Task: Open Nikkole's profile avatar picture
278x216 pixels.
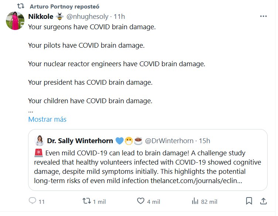Action: click(x=15, y=21)
